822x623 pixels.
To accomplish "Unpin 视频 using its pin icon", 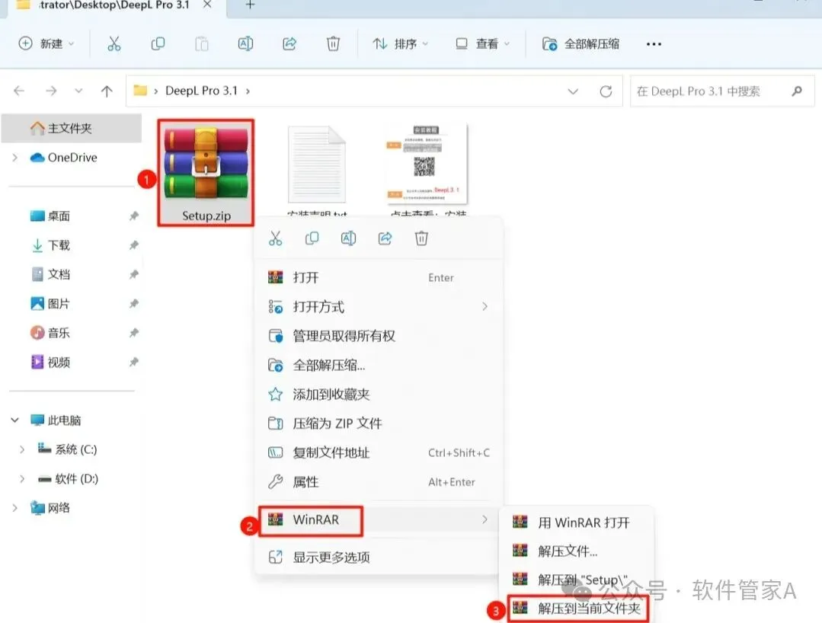I will pos(133,362).
